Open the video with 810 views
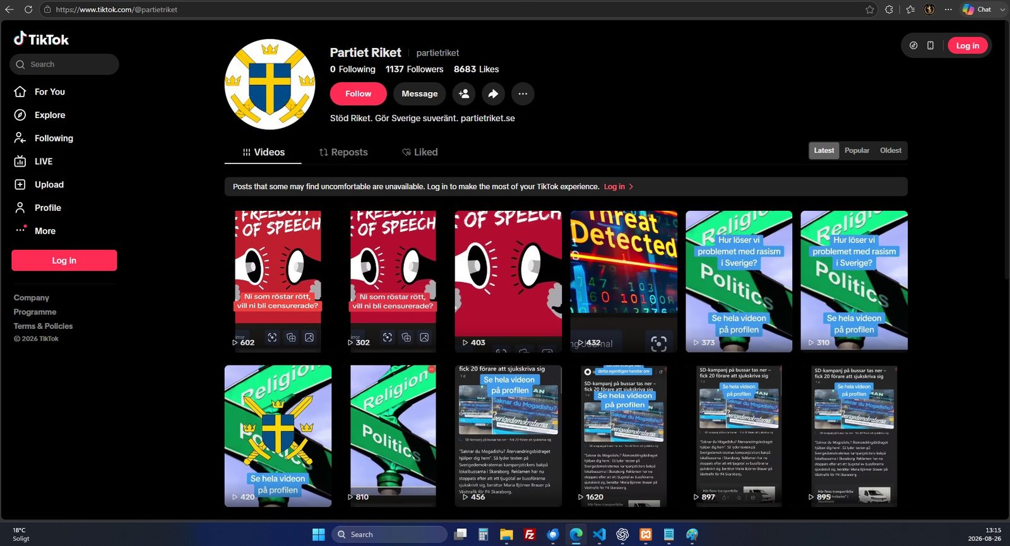The image size is (1010, 546). pos(393,436)
